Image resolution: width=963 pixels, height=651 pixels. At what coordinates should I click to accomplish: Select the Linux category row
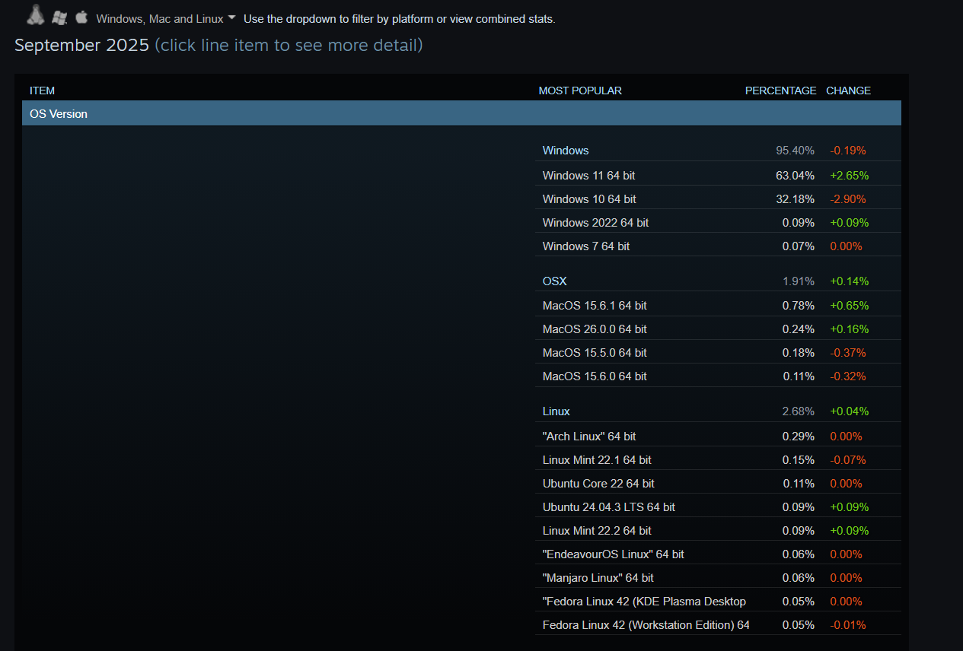(718, 411)
